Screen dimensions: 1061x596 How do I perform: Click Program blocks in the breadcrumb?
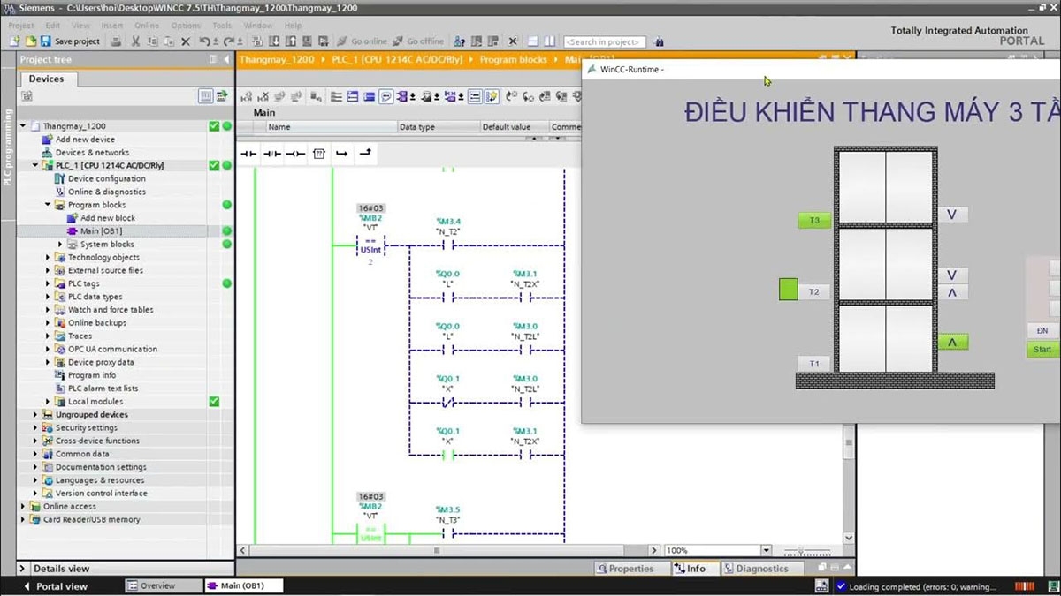coord(513,59)
